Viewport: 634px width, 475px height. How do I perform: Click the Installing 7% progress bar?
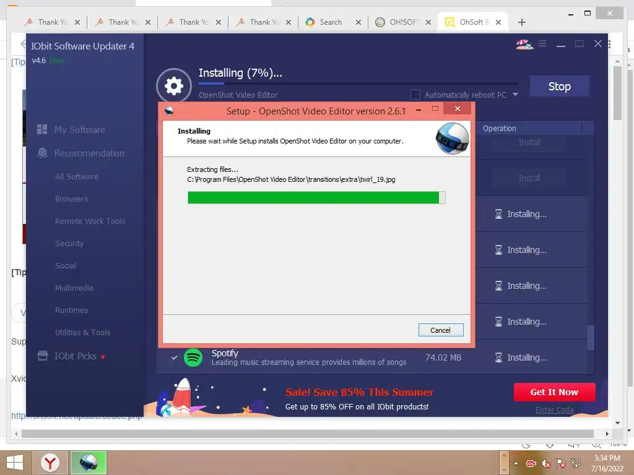358,83
